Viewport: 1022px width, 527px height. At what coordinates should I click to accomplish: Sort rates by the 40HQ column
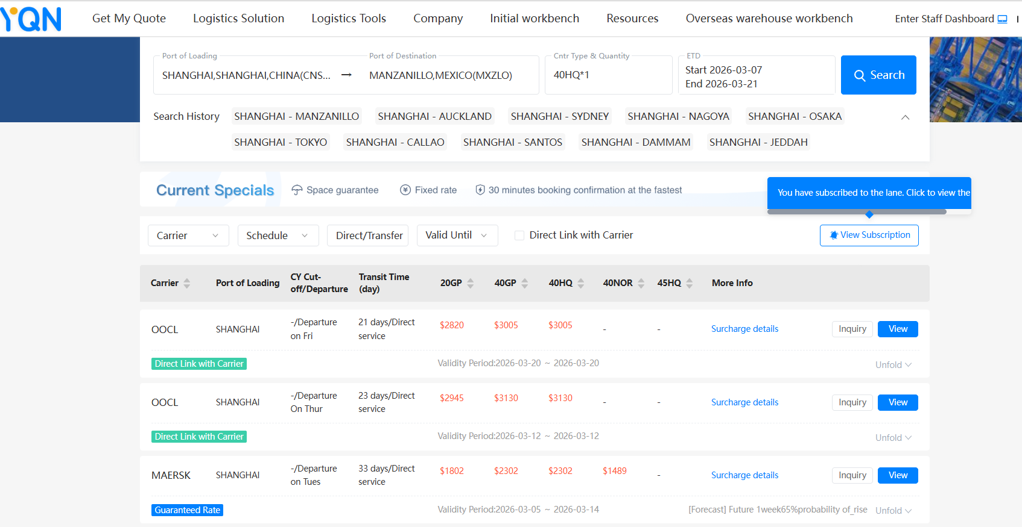pos(581,283)
